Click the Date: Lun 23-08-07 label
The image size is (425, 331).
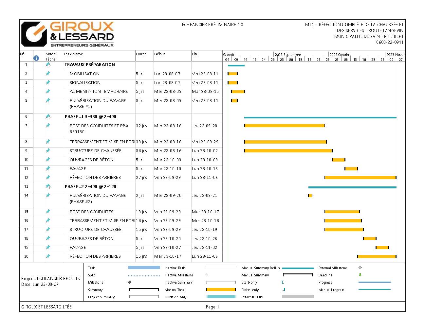pos(40,285)
